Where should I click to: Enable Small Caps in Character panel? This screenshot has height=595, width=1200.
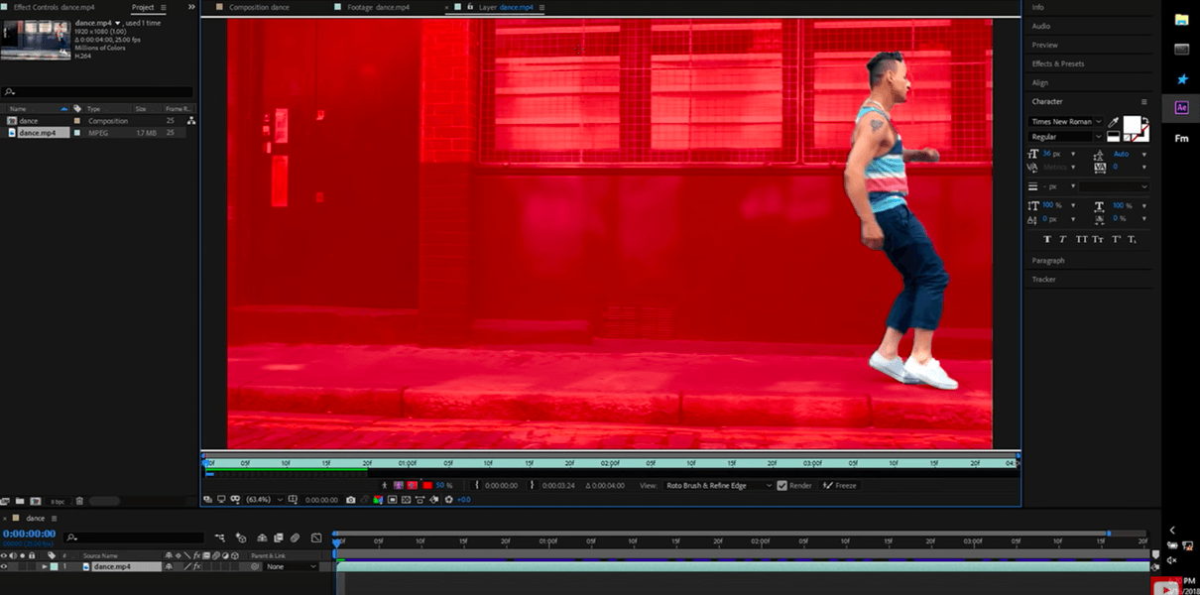coord(1098,239)
